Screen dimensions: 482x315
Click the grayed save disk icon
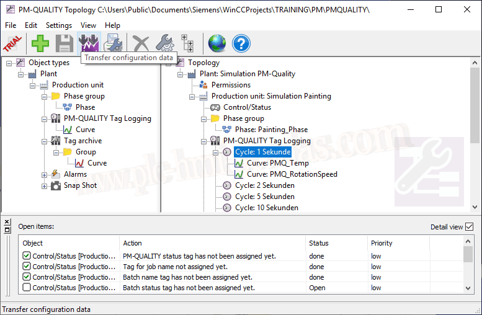pos(65,43)
